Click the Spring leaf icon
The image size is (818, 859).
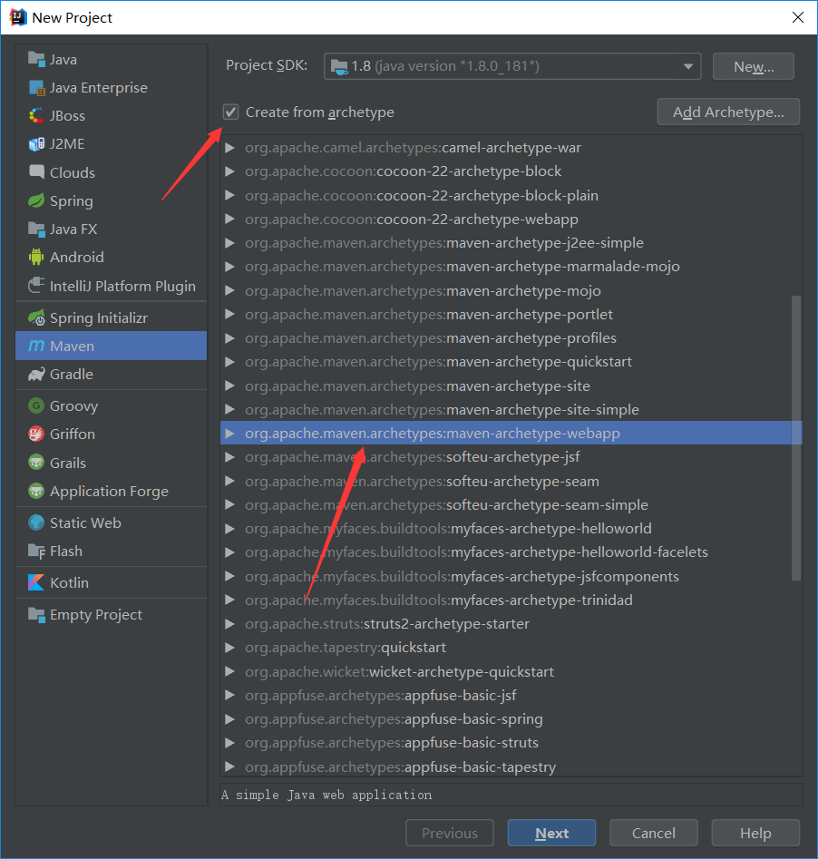coord(36,200)
